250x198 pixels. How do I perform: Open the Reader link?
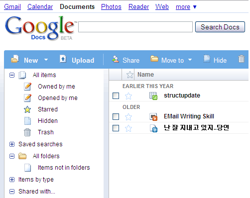[139, 7]
